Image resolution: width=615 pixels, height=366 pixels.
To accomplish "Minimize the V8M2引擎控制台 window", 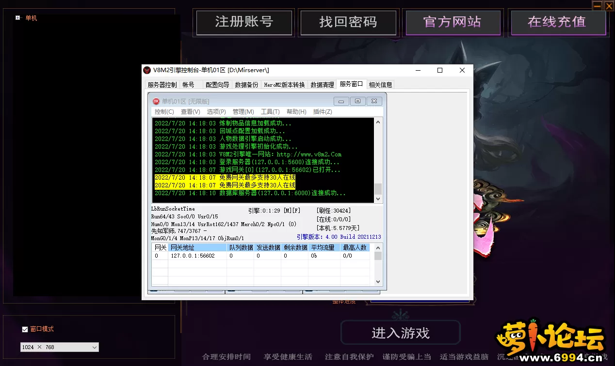I will tap(418, 70).
